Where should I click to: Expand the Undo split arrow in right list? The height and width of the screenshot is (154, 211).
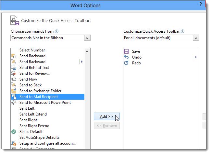tap(196, 57)
